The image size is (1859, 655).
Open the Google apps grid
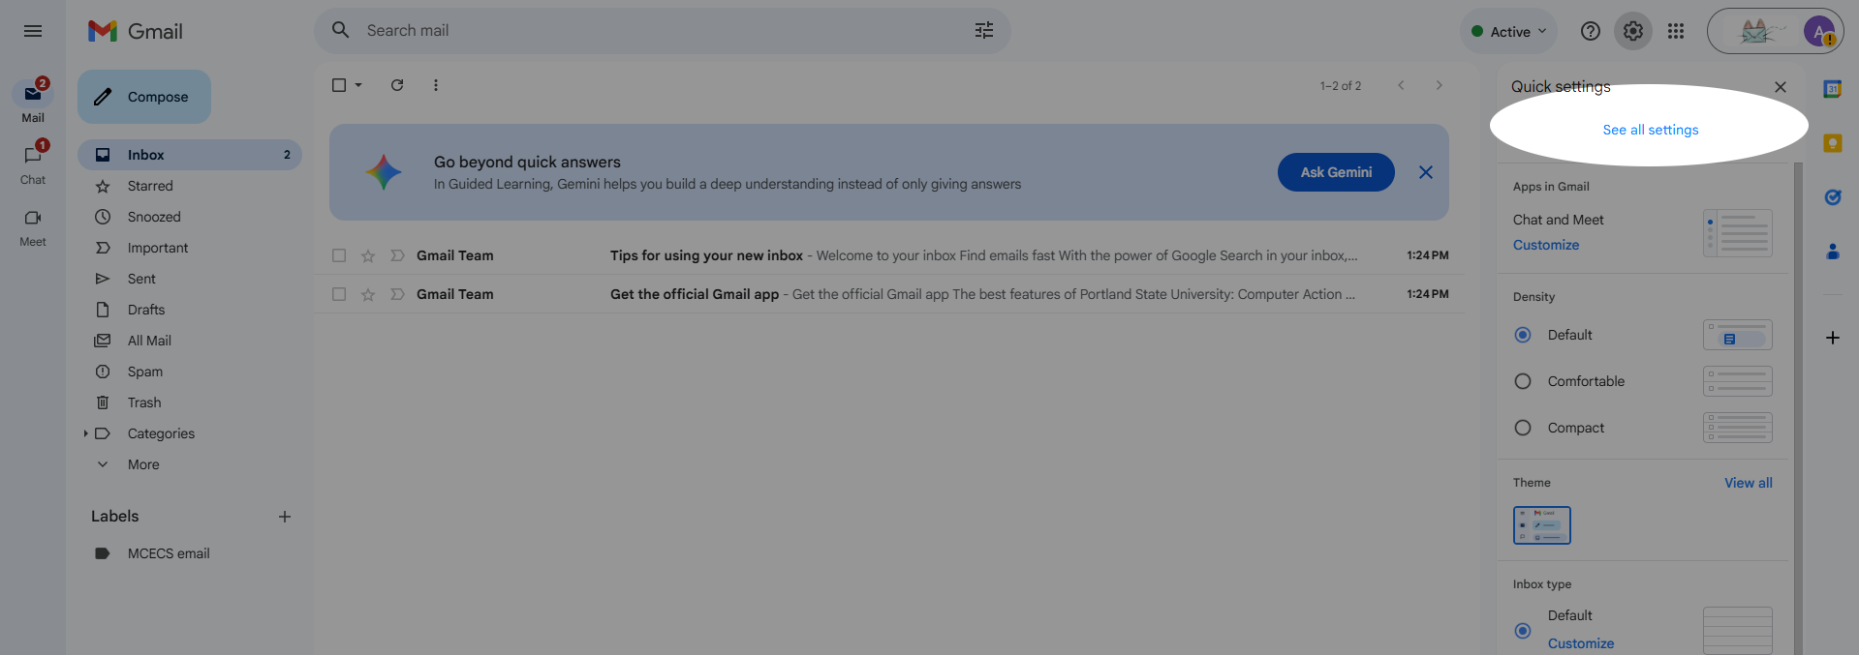click(1676, 31)
